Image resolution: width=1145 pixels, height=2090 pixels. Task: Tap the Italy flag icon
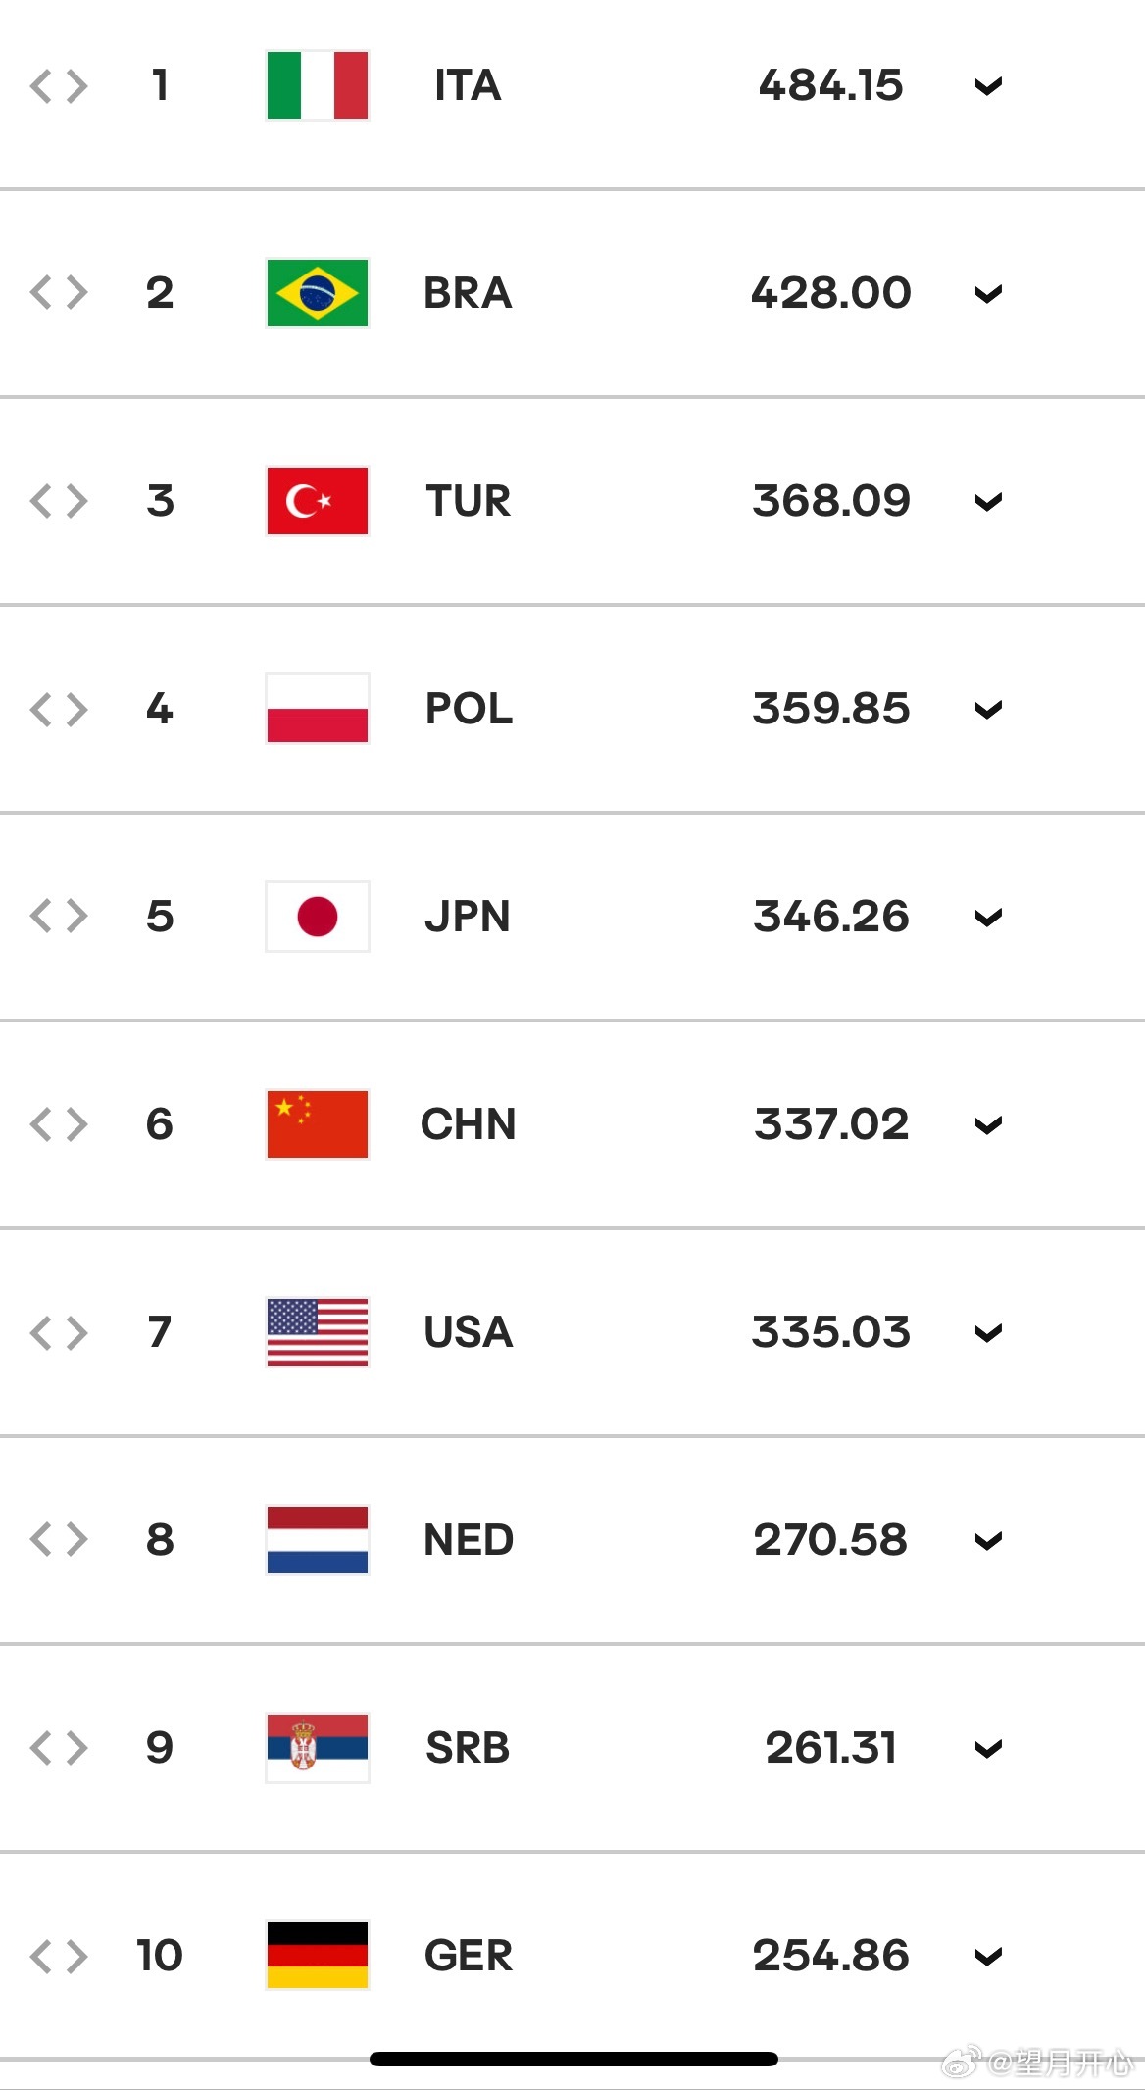[x=318, y=85]
